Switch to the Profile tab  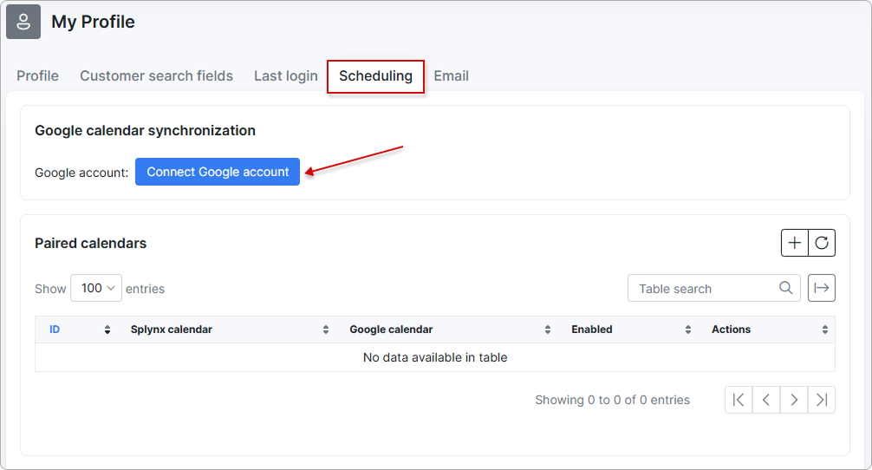point(37,75)
